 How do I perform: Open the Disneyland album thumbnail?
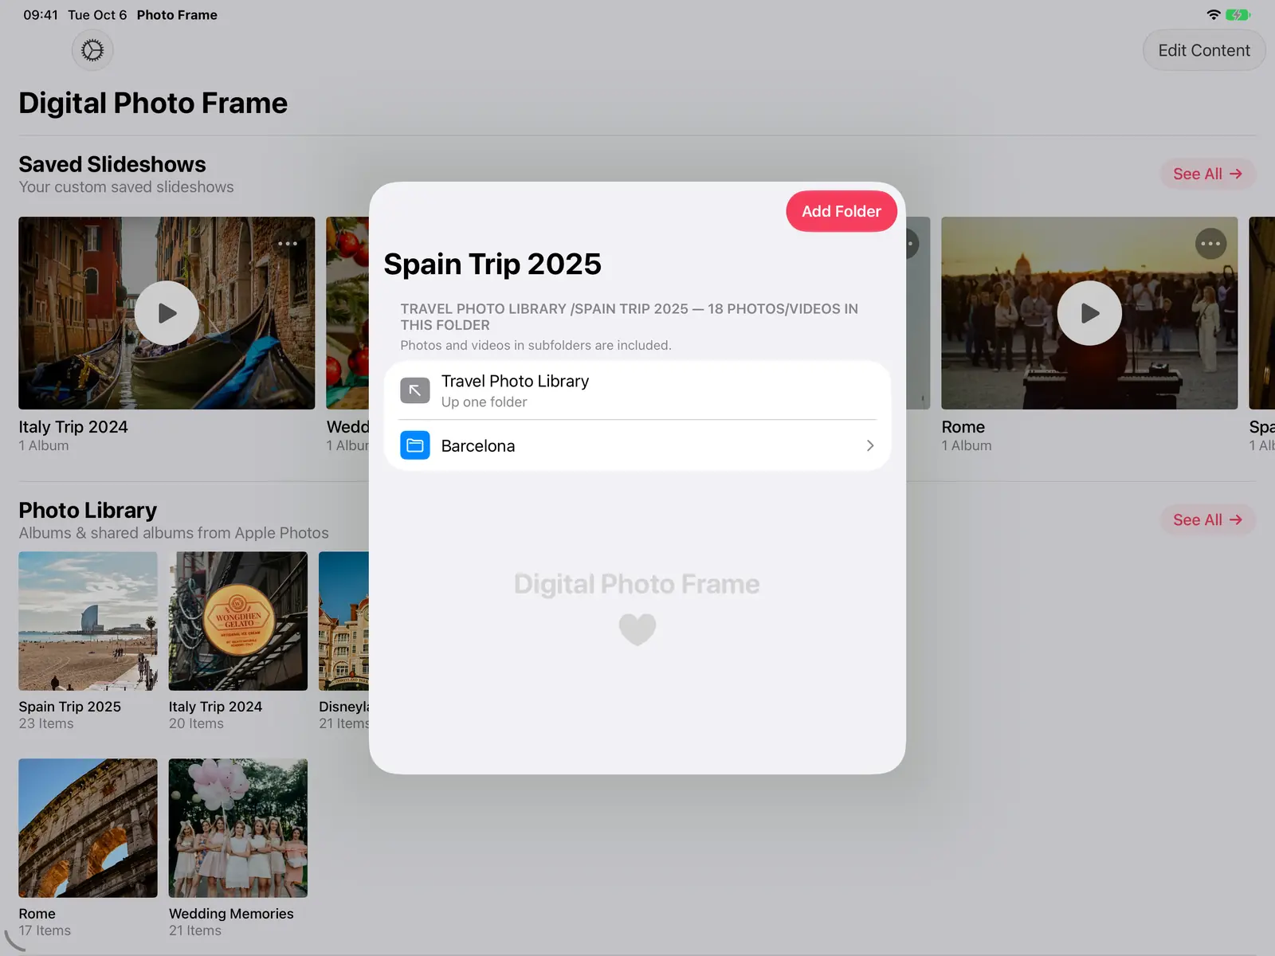click(x=344, y=621)
